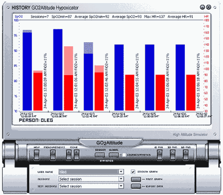Click the red 'HR' axis title
Screen dimensions: 223x195
click(x=206, y=16)
